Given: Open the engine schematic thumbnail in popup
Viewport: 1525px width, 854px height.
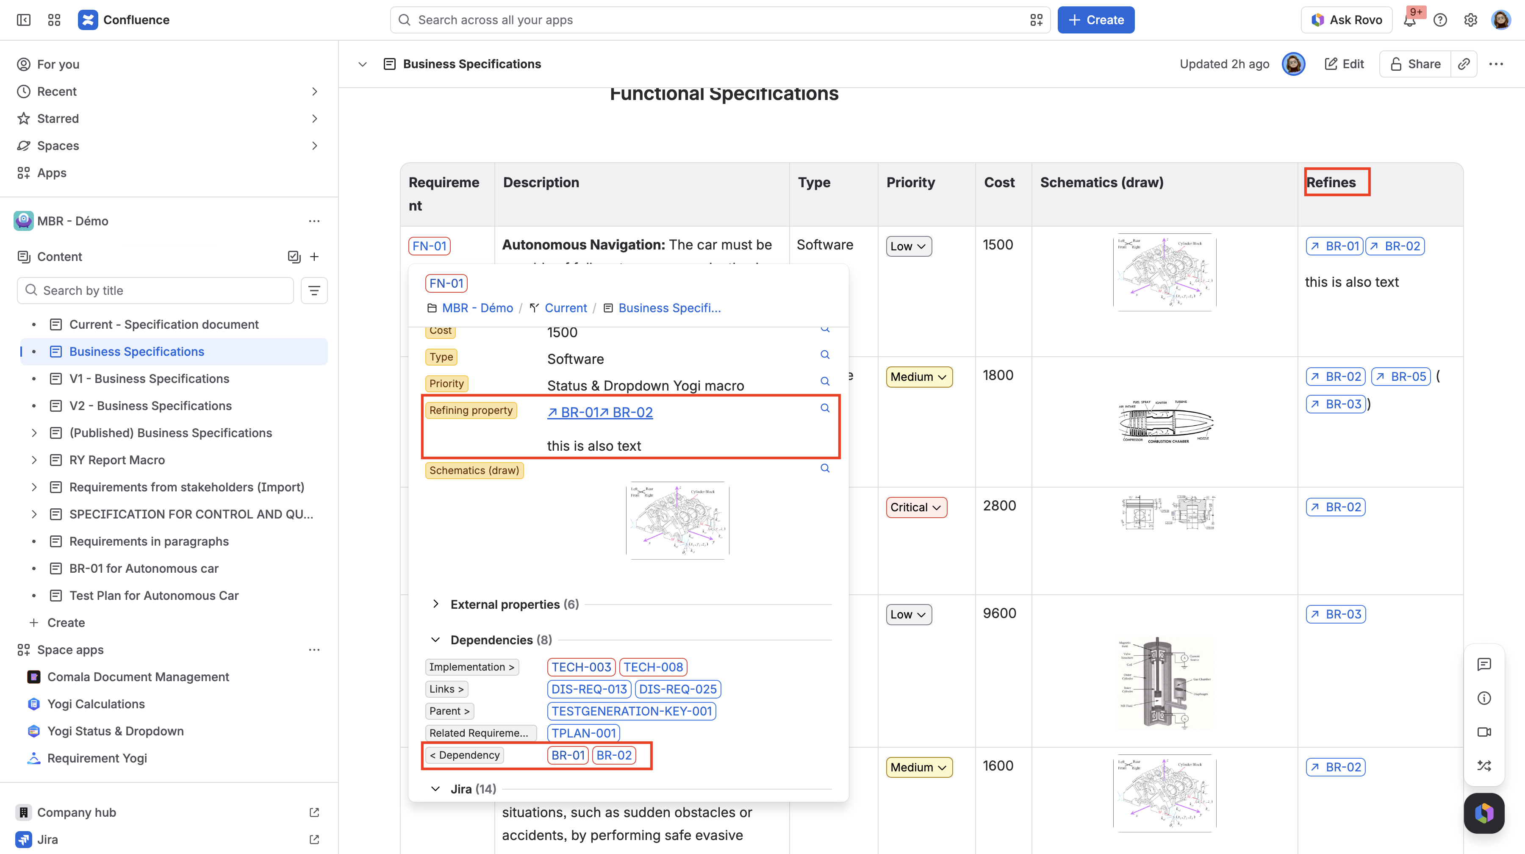Looking at the screenshot, I should pyautogui.click(x=677, y=520).
